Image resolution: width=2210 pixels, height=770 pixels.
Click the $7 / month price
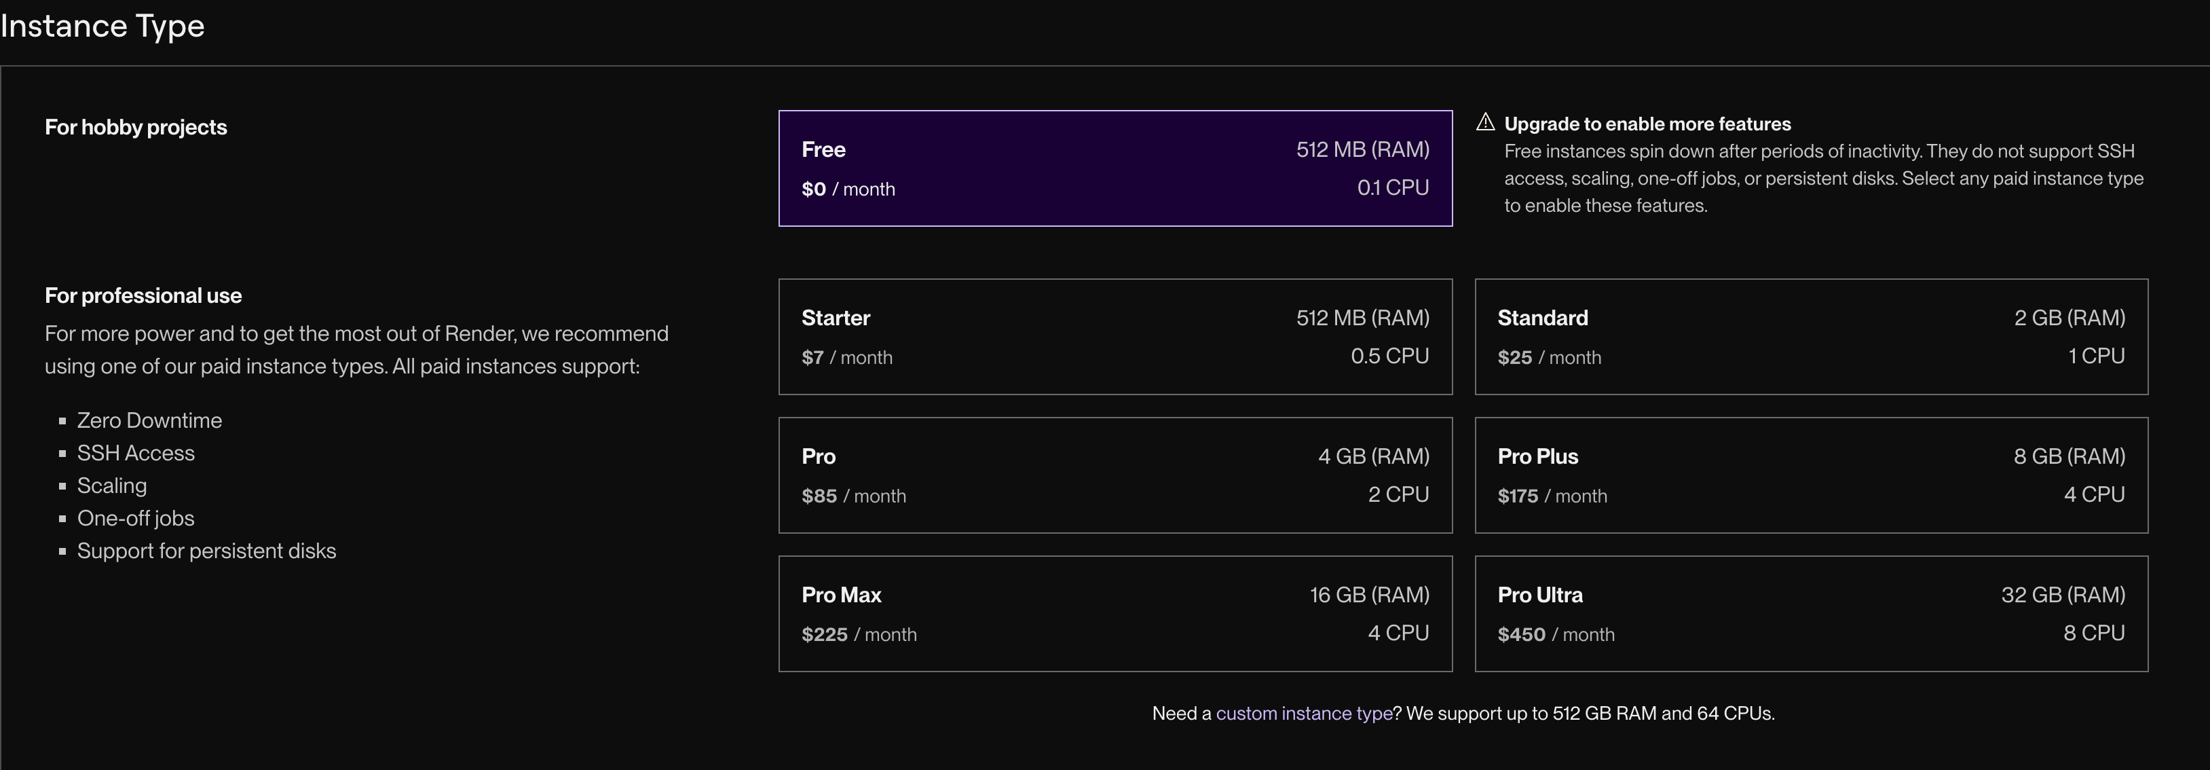click(x=847, y=358)
